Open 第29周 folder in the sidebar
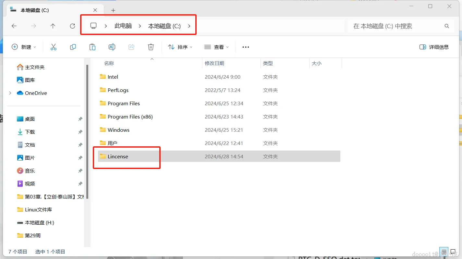The image size is (462, 259). 33,235
